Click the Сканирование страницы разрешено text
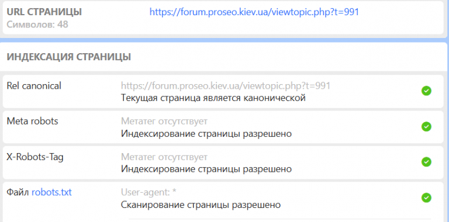Image resolution: width=449 pixels, height=222 pixels. click(x=201, y=205)
